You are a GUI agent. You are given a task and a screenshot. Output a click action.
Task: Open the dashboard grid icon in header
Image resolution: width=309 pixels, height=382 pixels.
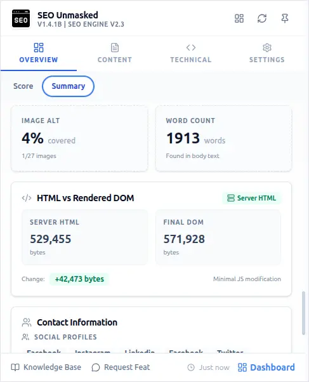[x=239, y=18]
